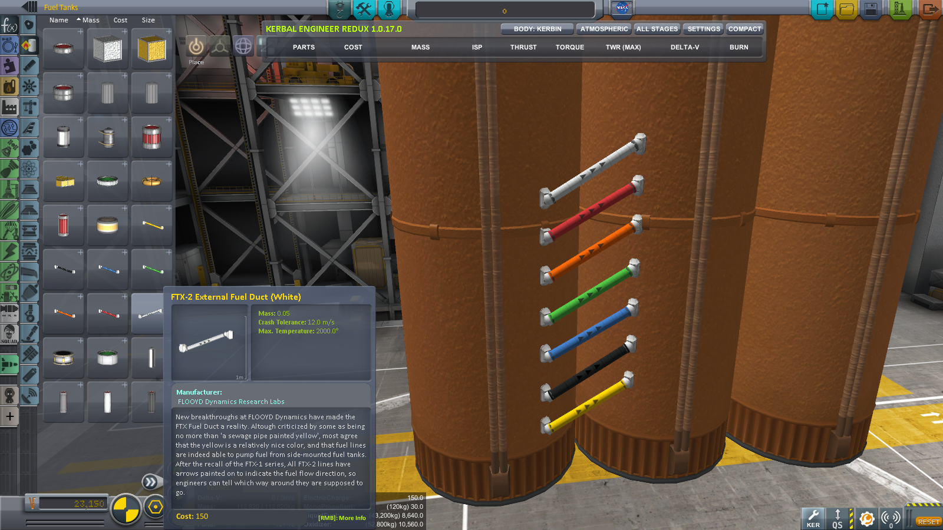Open the BODY: KERBIN selector

click(538, 29)
